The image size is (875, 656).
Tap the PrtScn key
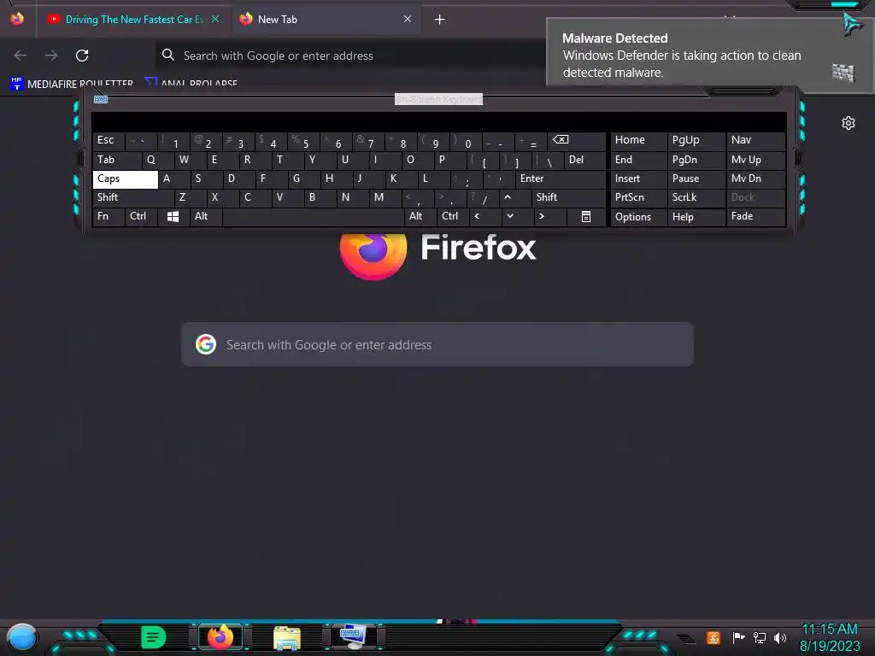(x=638, y=197)
